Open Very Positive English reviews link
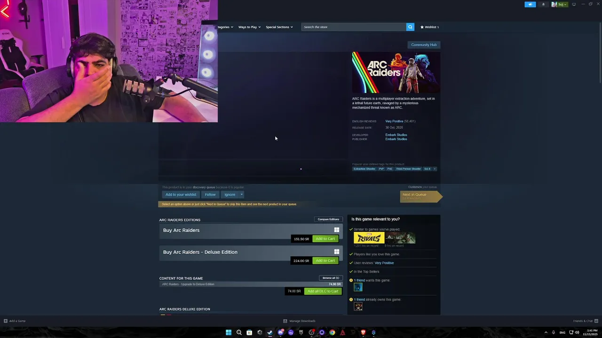 (394, 121)
